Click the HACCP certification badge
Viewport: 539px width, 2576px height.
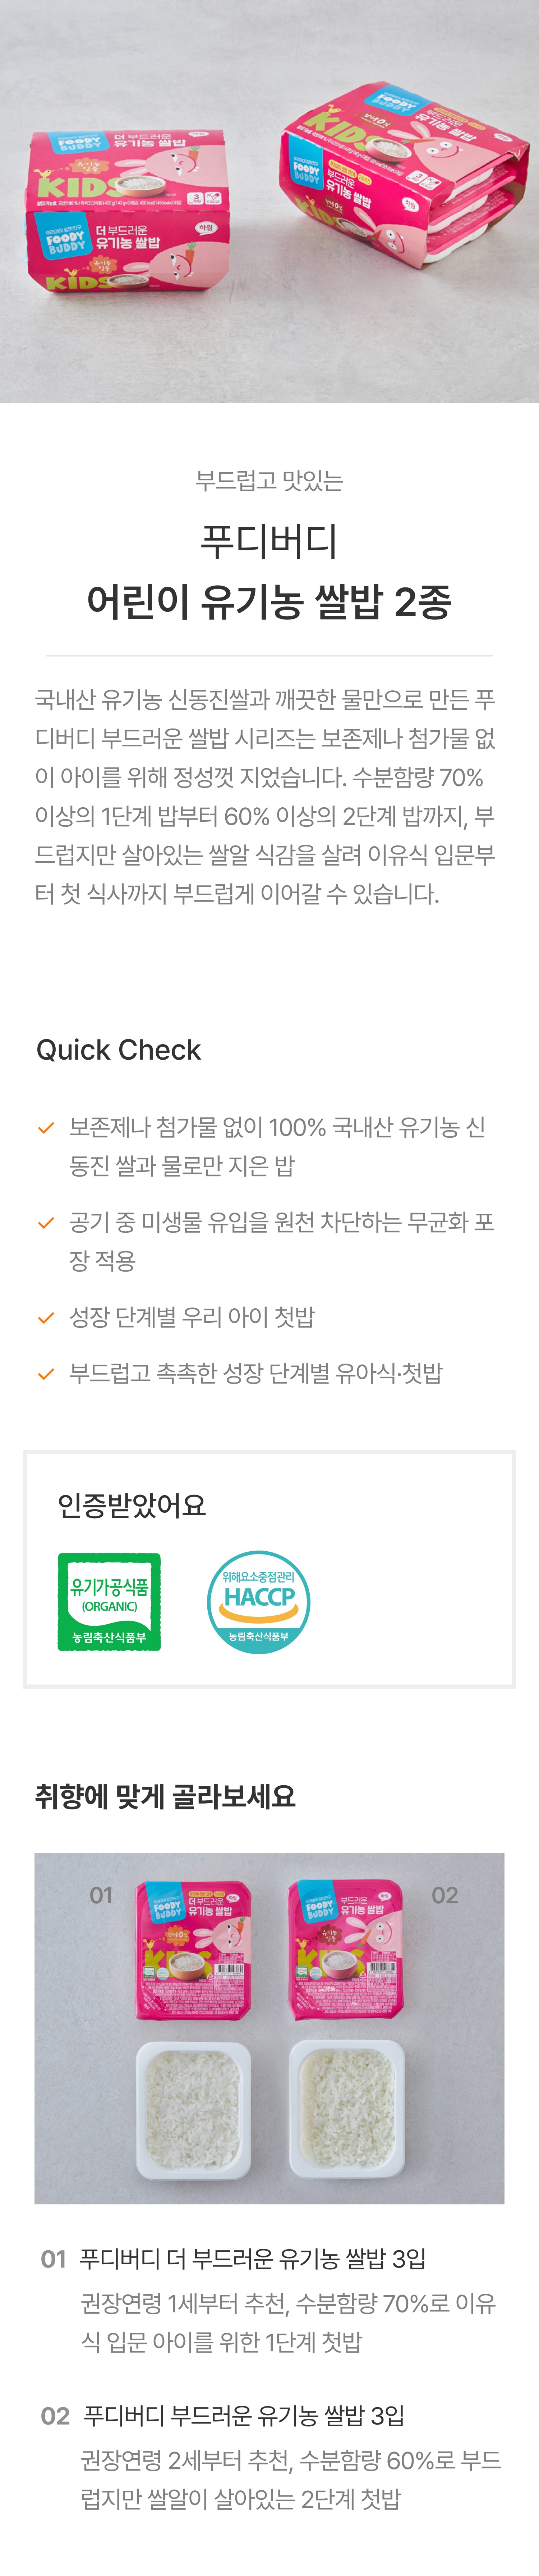click(258, 1601)
